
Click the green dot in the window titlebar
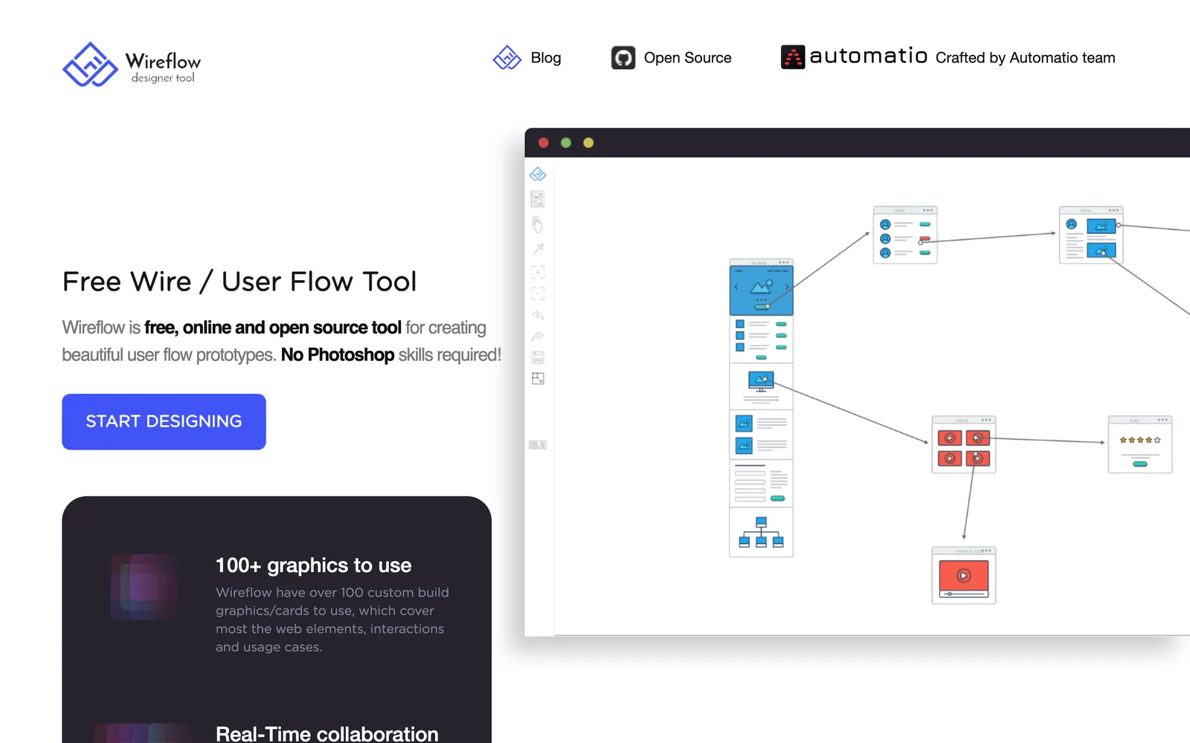(566, 143)
